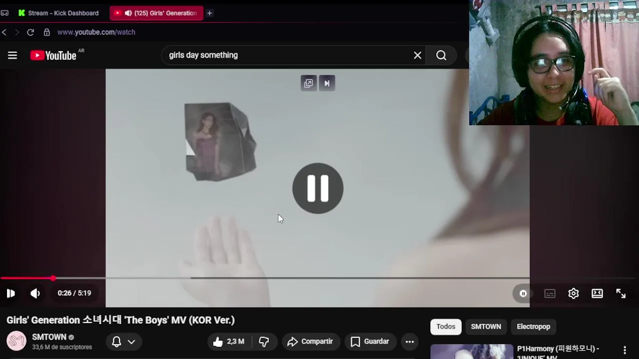Open P1Harmony video thumbnail
The width and height of the screenshot is (639, 359).
[x=472, y=352]
